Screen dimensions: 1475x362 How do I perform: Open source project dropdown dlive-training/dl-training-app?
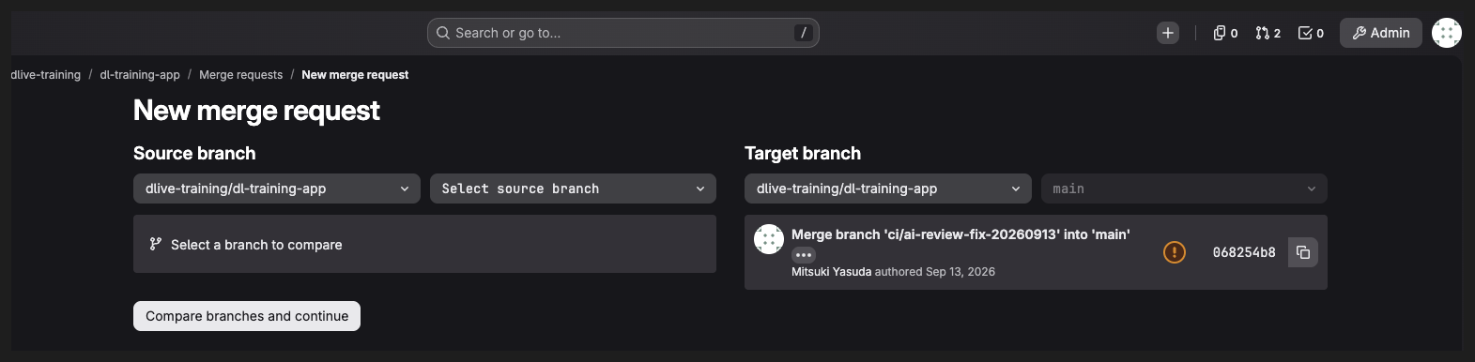(x=277, y=189)
